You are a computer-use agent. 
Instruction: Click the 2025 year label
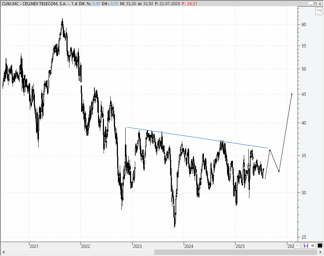click(x=240, y=246)
